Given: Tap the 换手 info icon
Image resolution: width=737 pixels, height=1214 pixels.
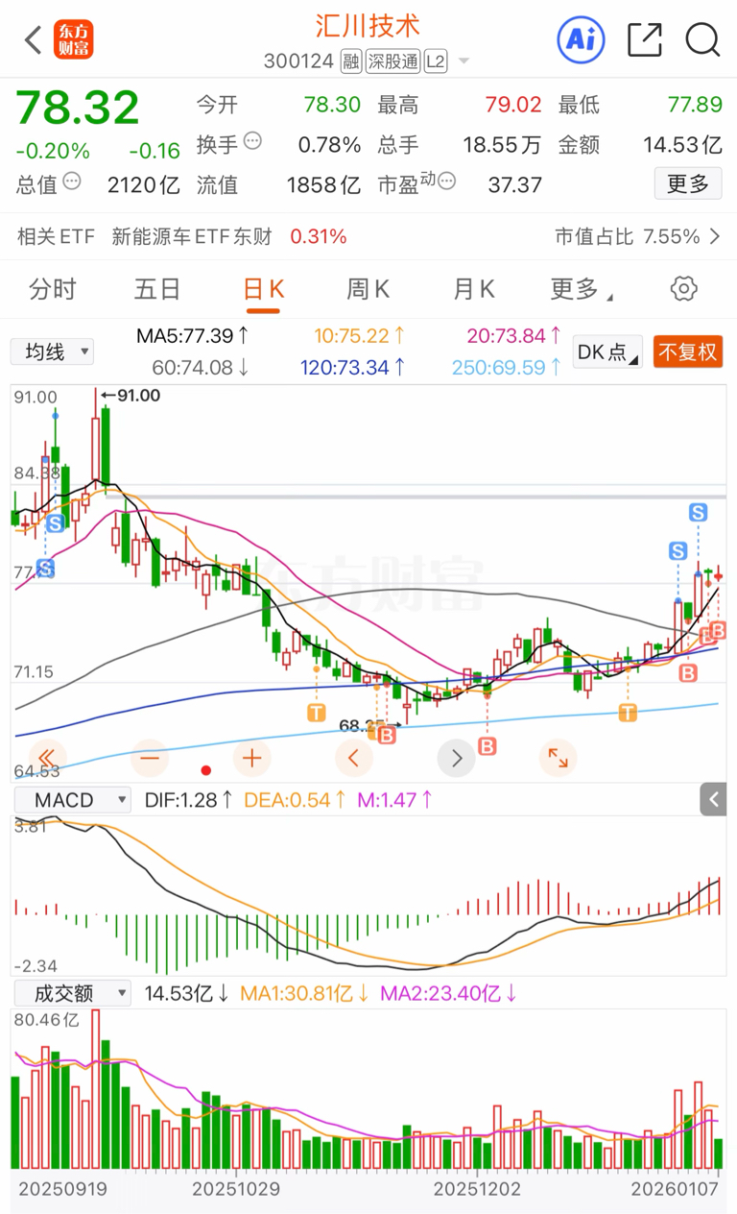Looking at the screenshot, I should pos(252,141).
